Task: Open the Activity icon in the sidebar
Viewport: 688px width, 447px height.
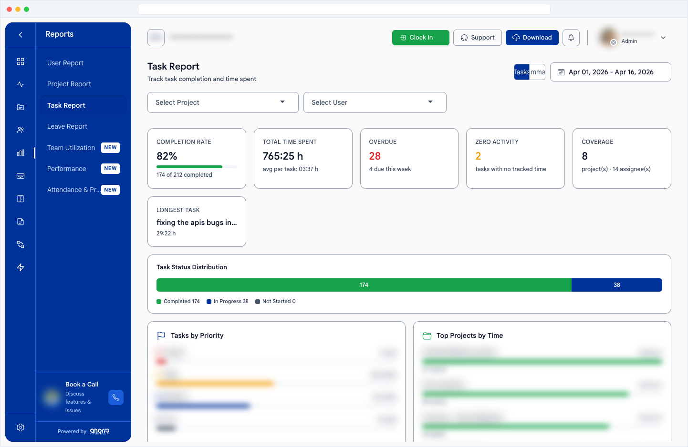Action: pos(20,84)
